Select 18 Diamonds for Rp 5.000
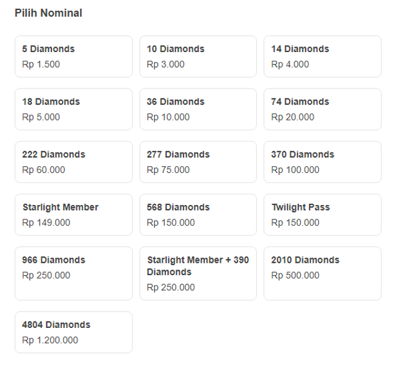401x368 pixels. click(73, 109)
